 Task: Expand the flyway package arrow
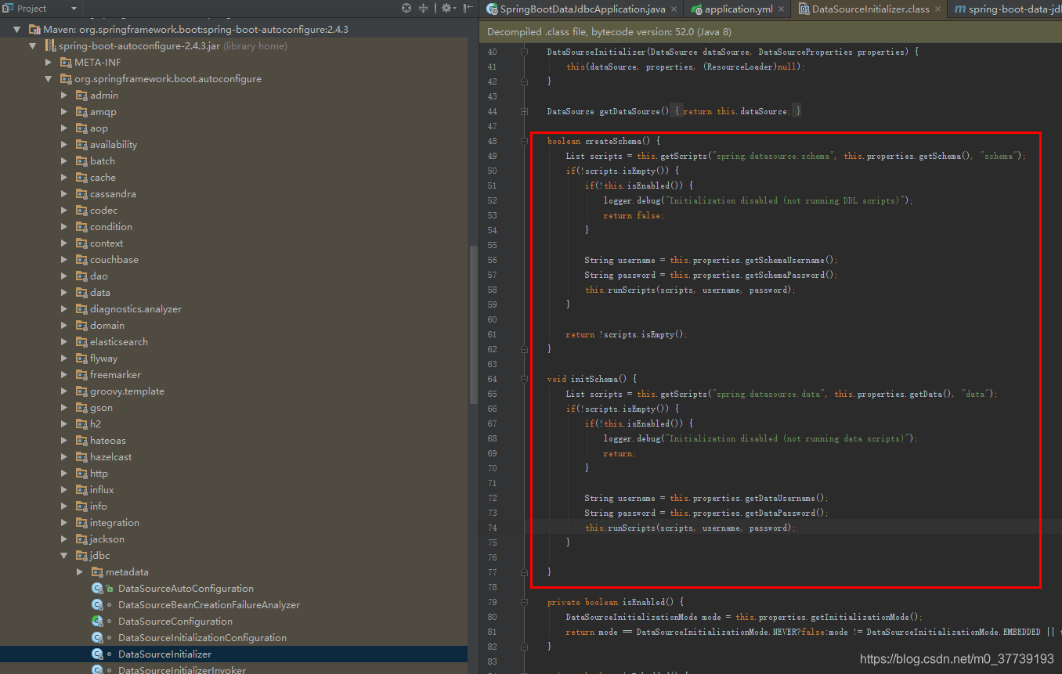[64, 359]
